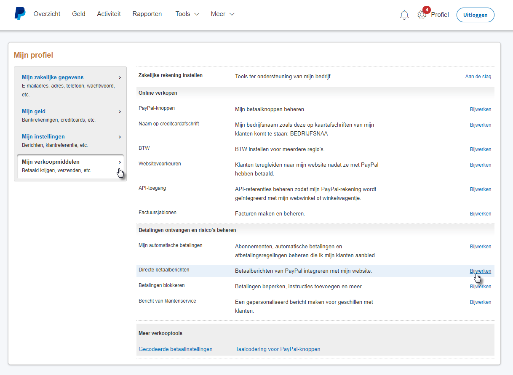Screen dimensions: 513x375
Task: Open the Meer dropdown menu
Action: (223, 14)
